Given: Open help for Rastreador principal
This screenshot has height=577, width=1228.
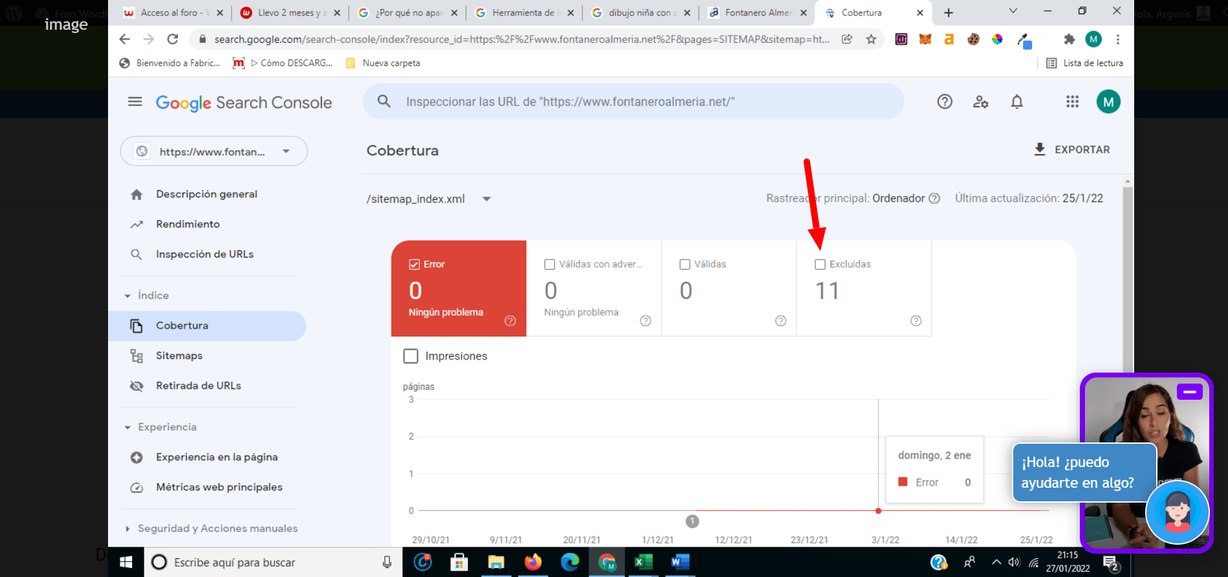Looking at the screenshot, I should tap(934, 199).
